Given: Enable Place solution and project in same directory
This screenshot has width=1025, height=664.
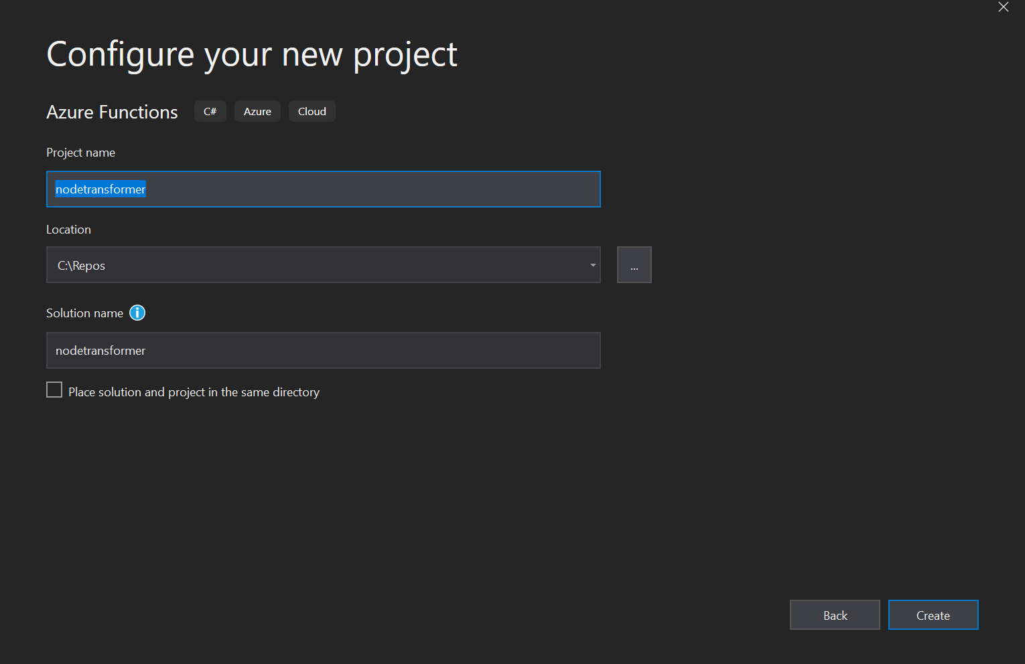Looking at the screenshot, I should point(54,390).
